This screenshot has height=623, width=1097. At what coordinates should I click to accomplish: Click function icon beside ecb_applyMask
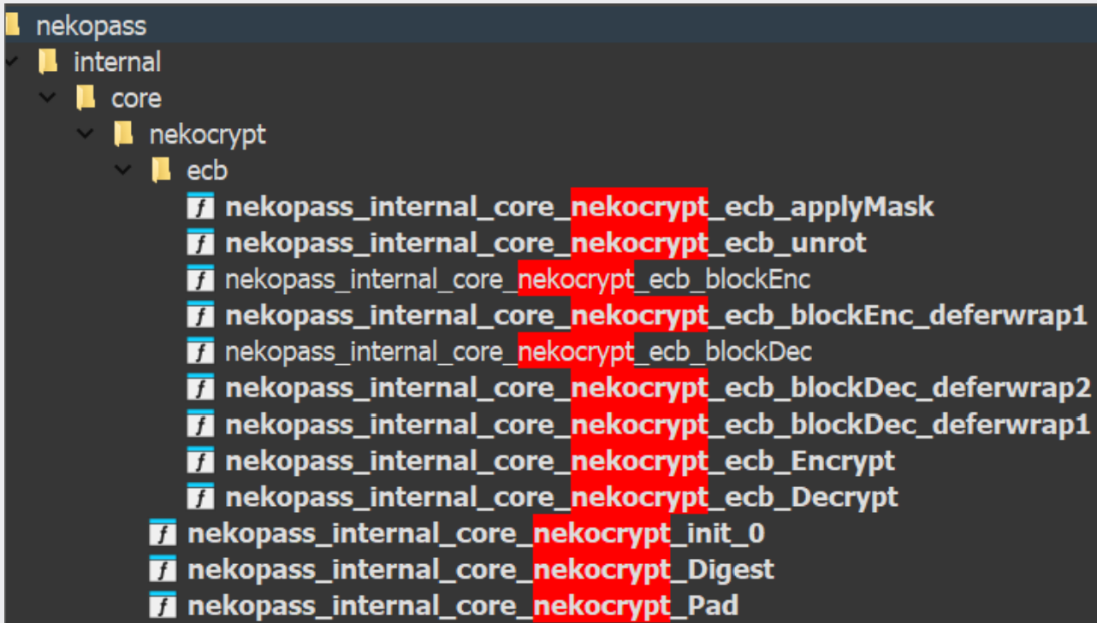[x=200, y=207]
